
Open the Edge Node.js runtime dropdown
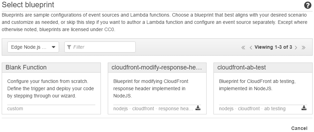[x=33, y=47]
